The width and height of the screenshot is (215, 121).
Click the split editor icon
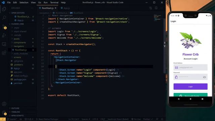(156, 8)
